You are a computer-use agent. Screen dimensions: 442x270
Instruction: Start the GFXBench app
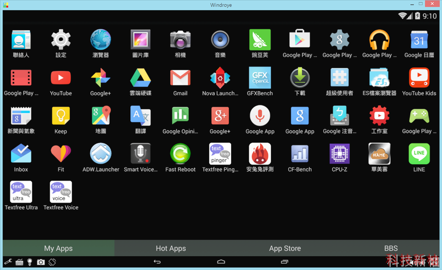[x=260, y=77]
